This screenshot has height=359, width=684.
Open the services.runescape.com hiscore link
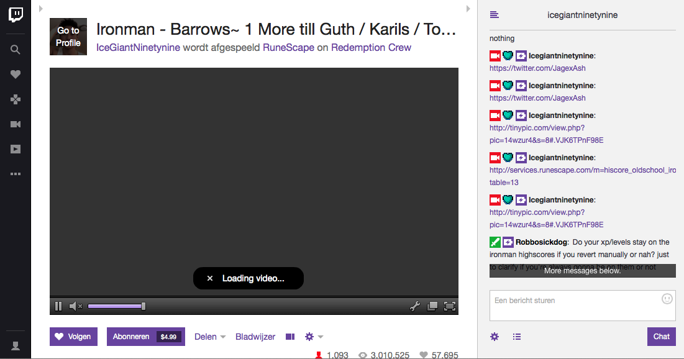coord(582,176)
